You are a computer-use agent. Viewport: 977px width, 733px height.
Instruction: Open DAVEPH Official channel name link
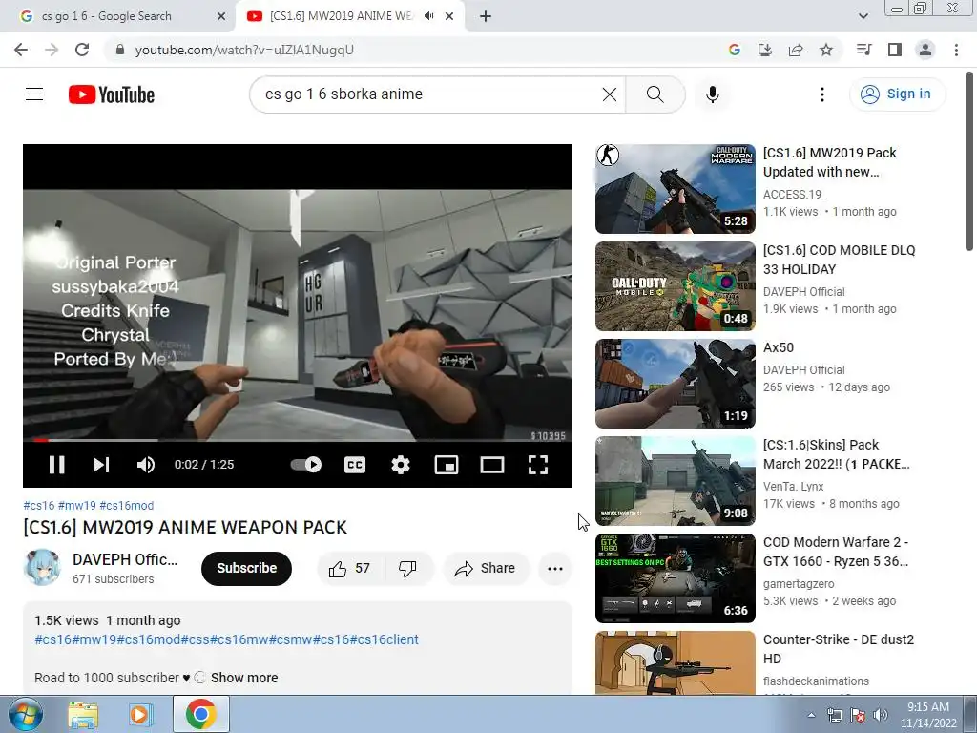125,559
